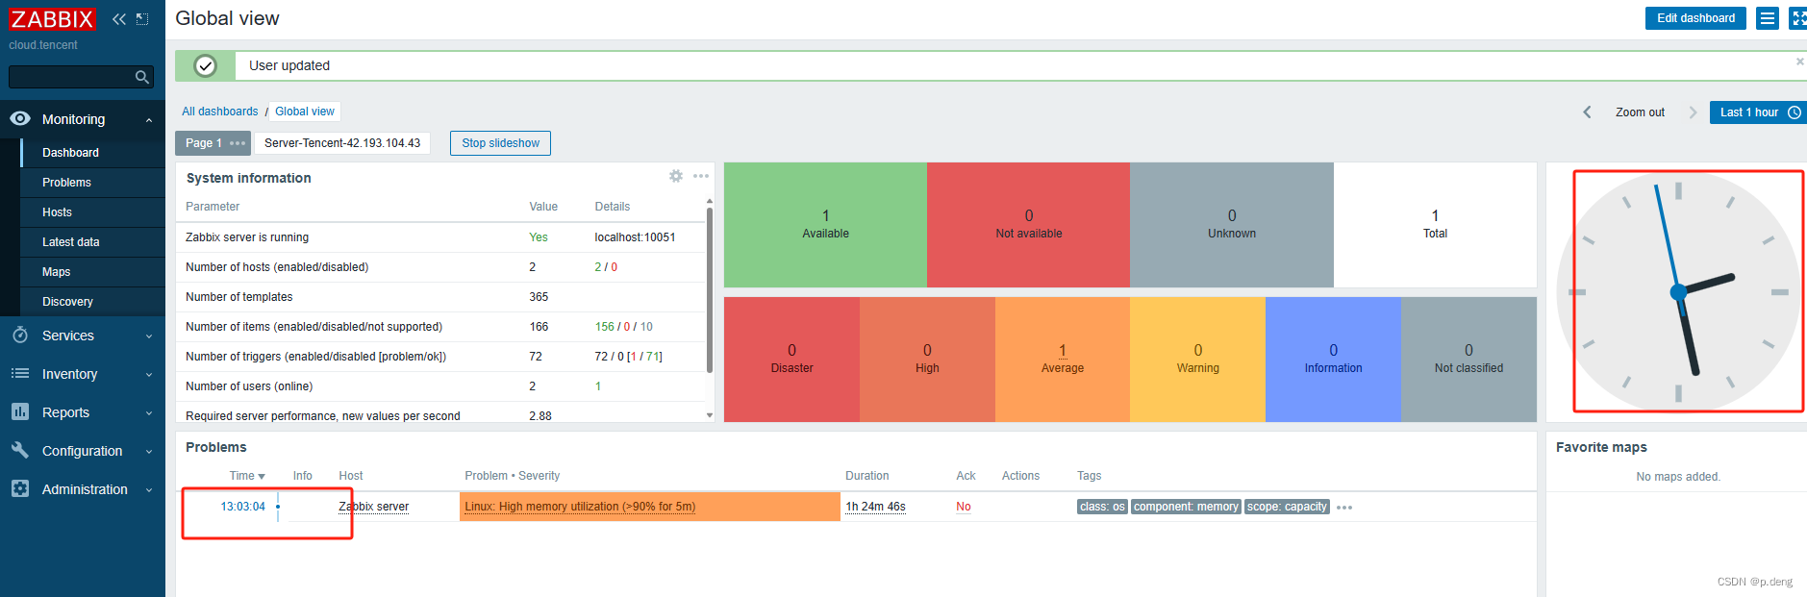Click the scope: capacity tag
Screen dimensions: 1807x597
pos(1287,507)
